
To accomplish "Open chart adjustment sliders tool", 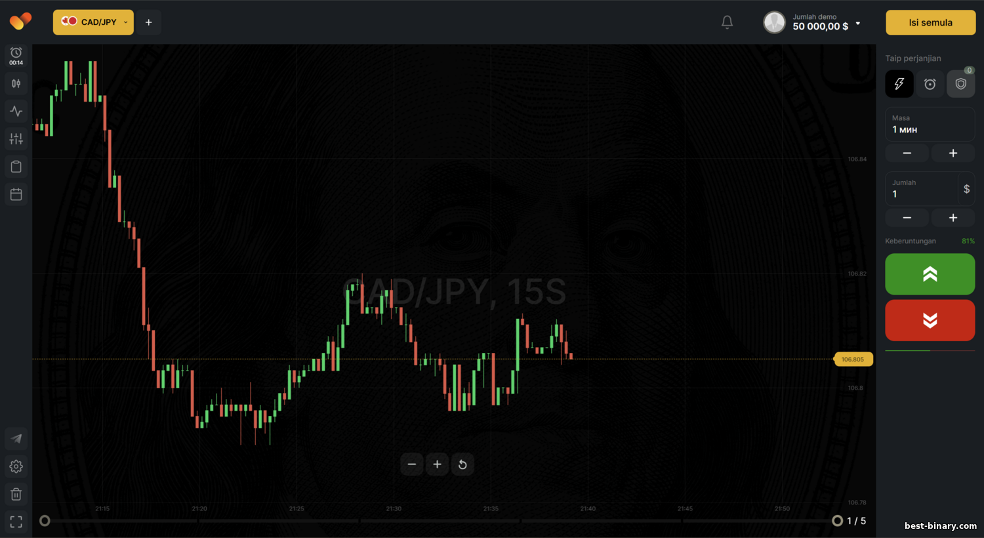I will click(x=16, y=138).
